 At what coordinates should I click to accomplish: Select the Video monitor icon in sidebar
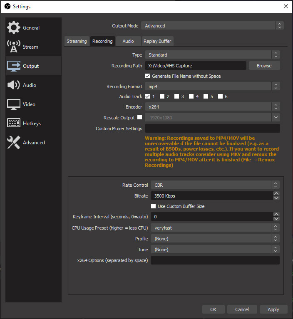point(14,104)
